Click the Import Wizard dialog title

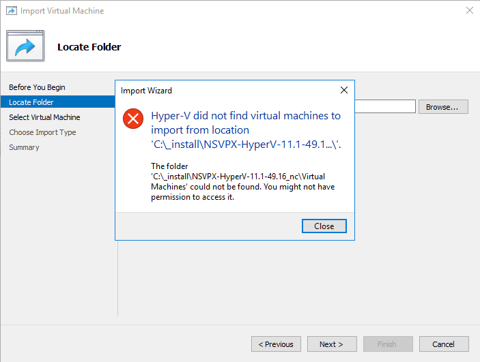146,91
